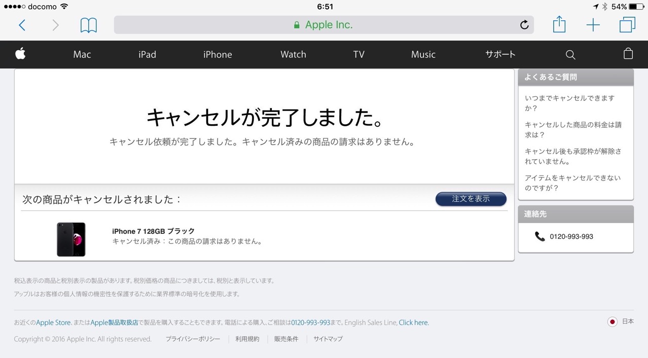Select the Copyright © 2016 Apple Inc. text
This screenshot has height=358, width=648.
(83, 339)
